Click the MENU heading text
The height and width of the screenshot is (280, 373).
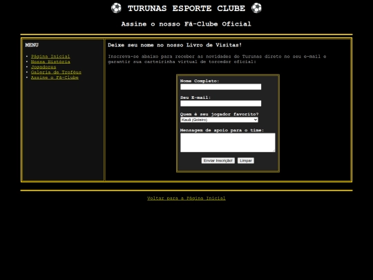click(32, 45)
